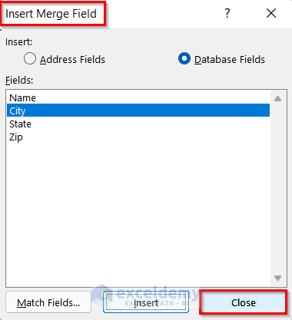Image resolution: width=292 pixels, height=320 pixels.
Task: Select the Zip field entry
Action: click(x=138, y=137)
